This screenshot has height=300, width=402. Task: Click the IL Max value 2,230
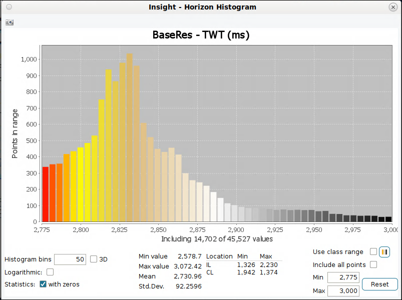[x=269, y=264]
